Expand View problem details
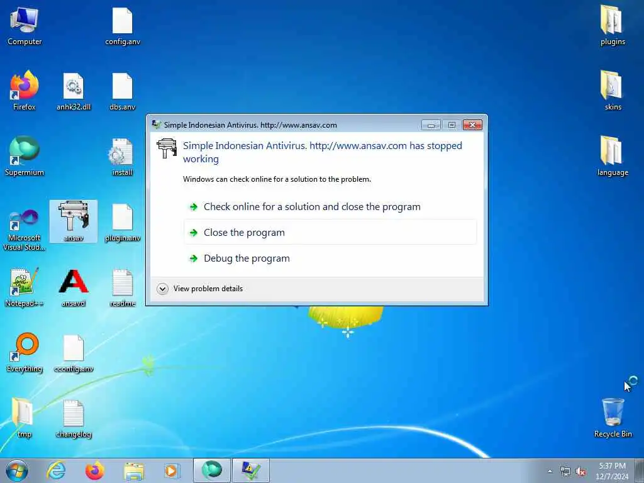The image size is (644, 483). (x=200, y=289)
